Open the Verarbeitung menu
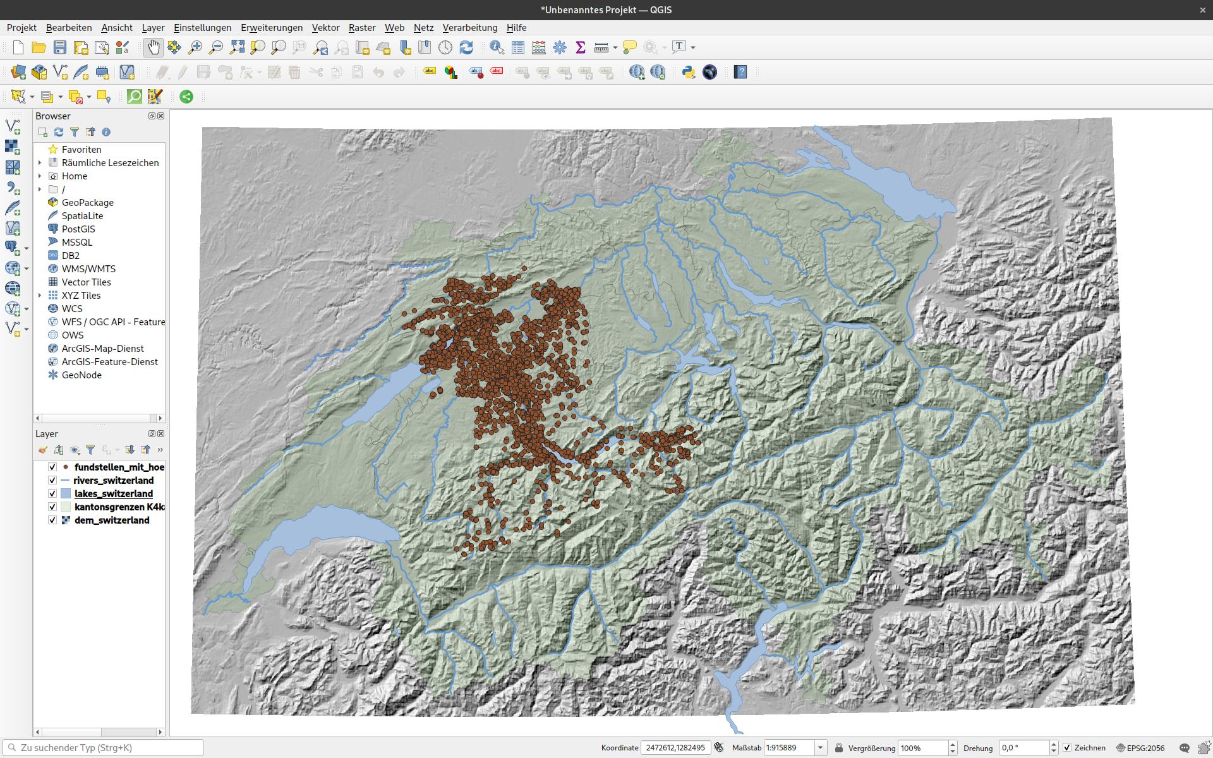Screen dimensions: 1213x758 (x=469, y=28)
